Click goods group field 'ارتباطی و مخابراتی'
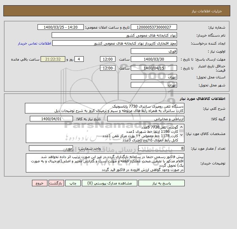The width and height of the screenshot is (237, 229). (x=146, y=119)
